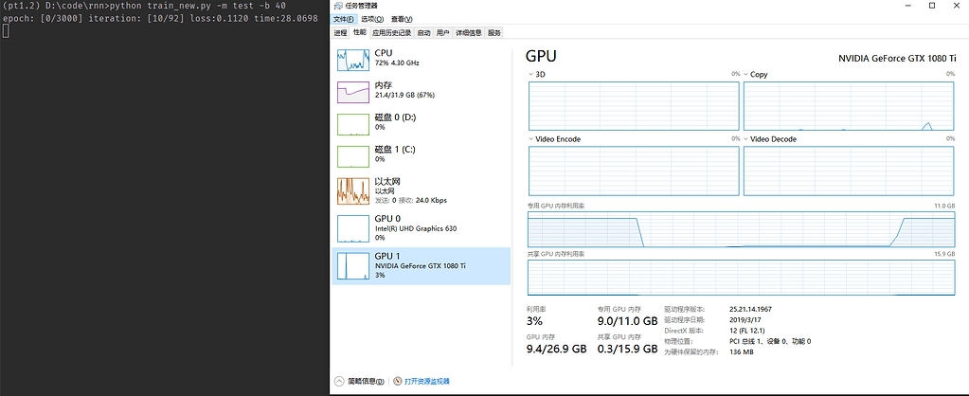
Task: Open the 3D engine graph dropdown
Action: coord(530,74)
